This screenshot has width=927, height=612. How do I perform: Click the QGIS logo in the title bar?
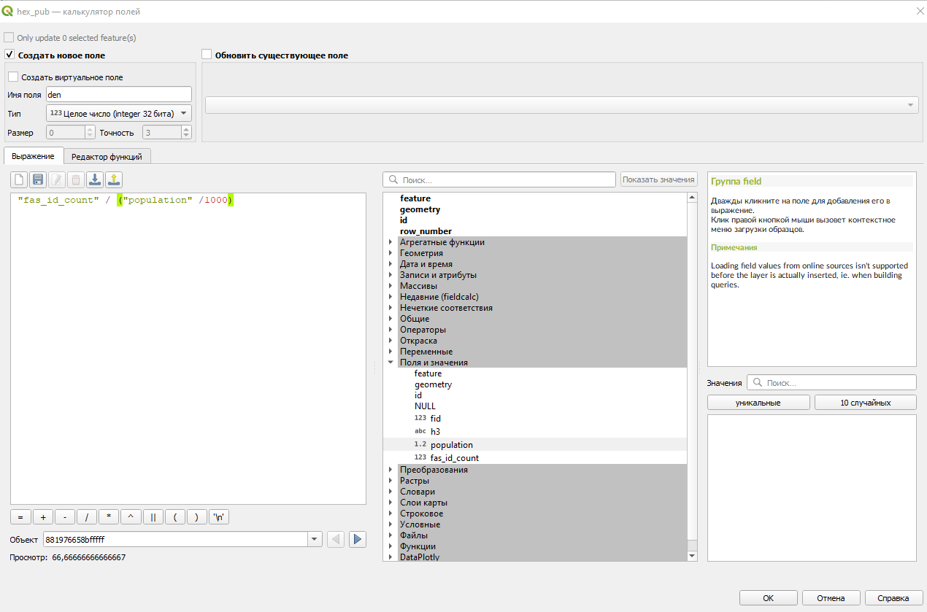click(8, 11)
